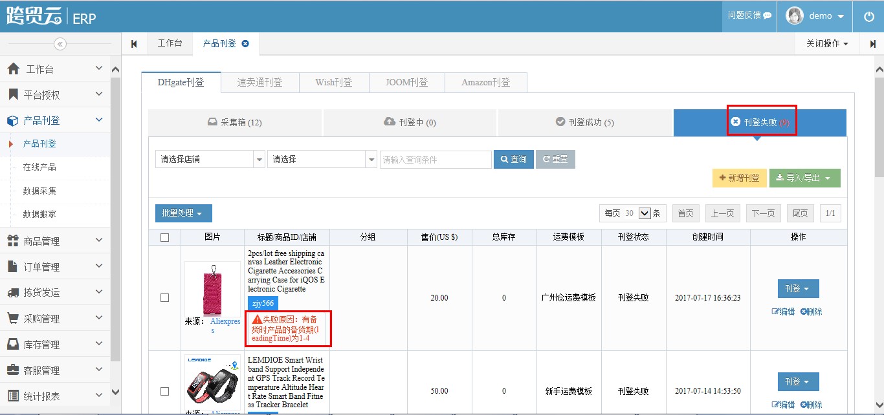The height and width of the screenshot is (415, 884).
Task: Tick checkbox for LEMDIOE Smart Wristband row
Action: [x=164, y=391]
